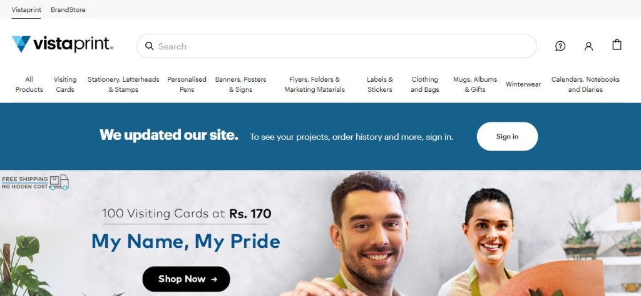641x296 pixels.
Task: Expand Banners, Posters & Signs category
Action: point(240,84)
